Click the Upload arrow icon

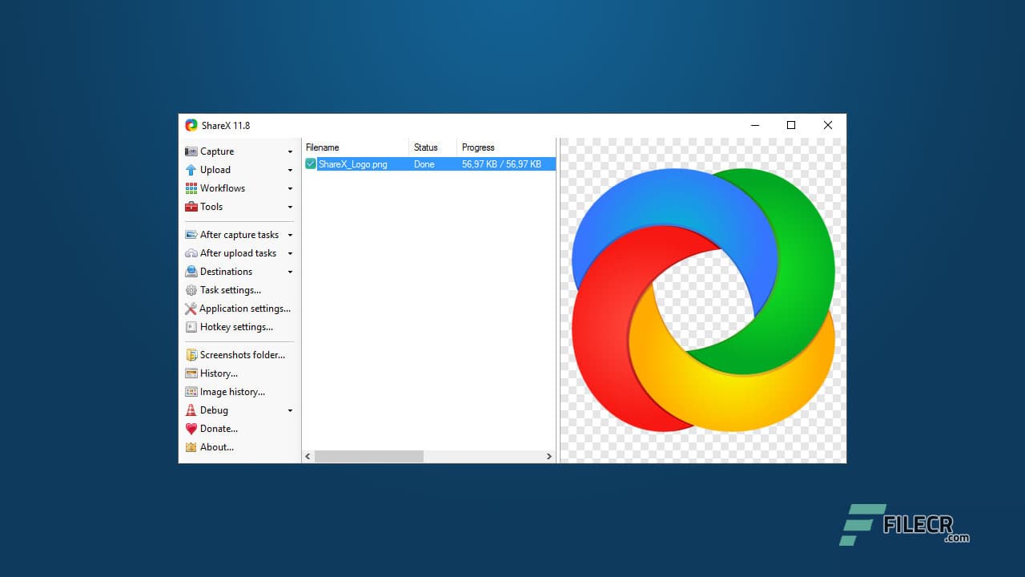pyautogui.click(x=192, y=169)
